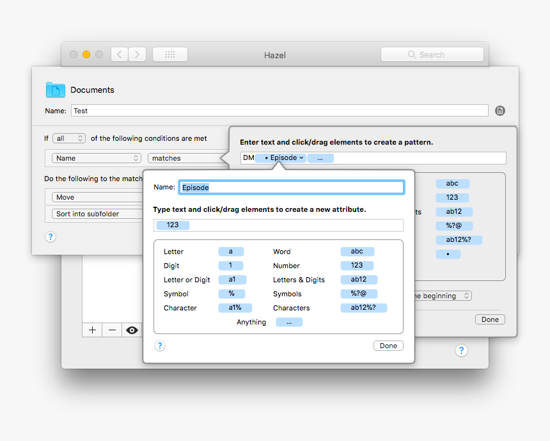The width and height of the screenshot is (550, 441).
Task: Add the Word 'abc' token in attribute popup
Action: (357, 252)
